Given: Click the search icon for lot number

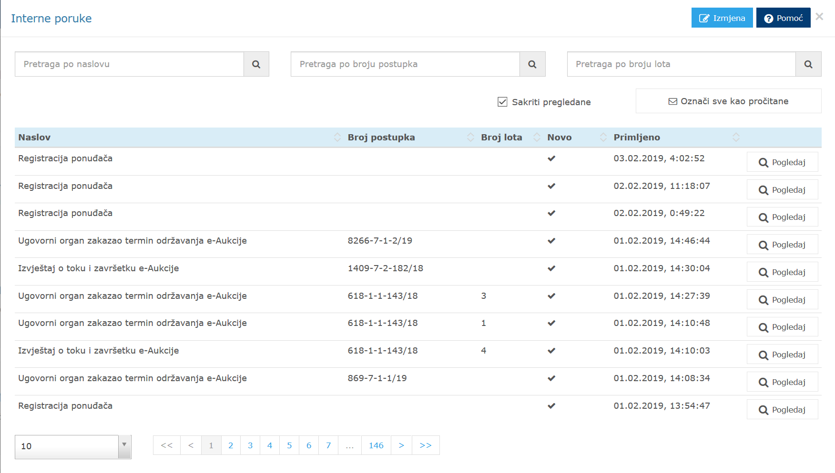Looking at the screenshot, I should [808, 64].
